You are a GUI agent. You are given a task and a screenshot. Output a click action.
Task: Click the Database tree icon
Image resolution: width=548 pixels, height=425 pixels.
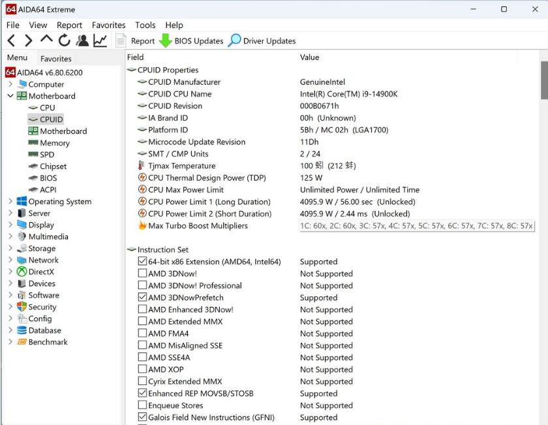[x=22, y=330]
